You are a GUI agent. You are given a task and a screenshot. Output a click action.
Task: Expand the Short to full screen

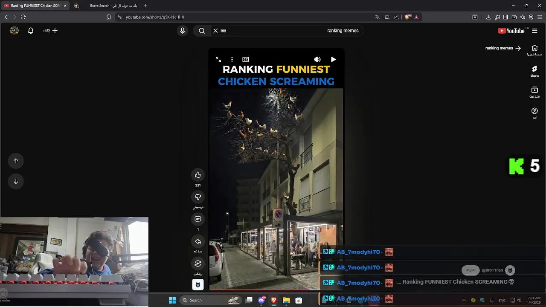[x=218, y=59]
